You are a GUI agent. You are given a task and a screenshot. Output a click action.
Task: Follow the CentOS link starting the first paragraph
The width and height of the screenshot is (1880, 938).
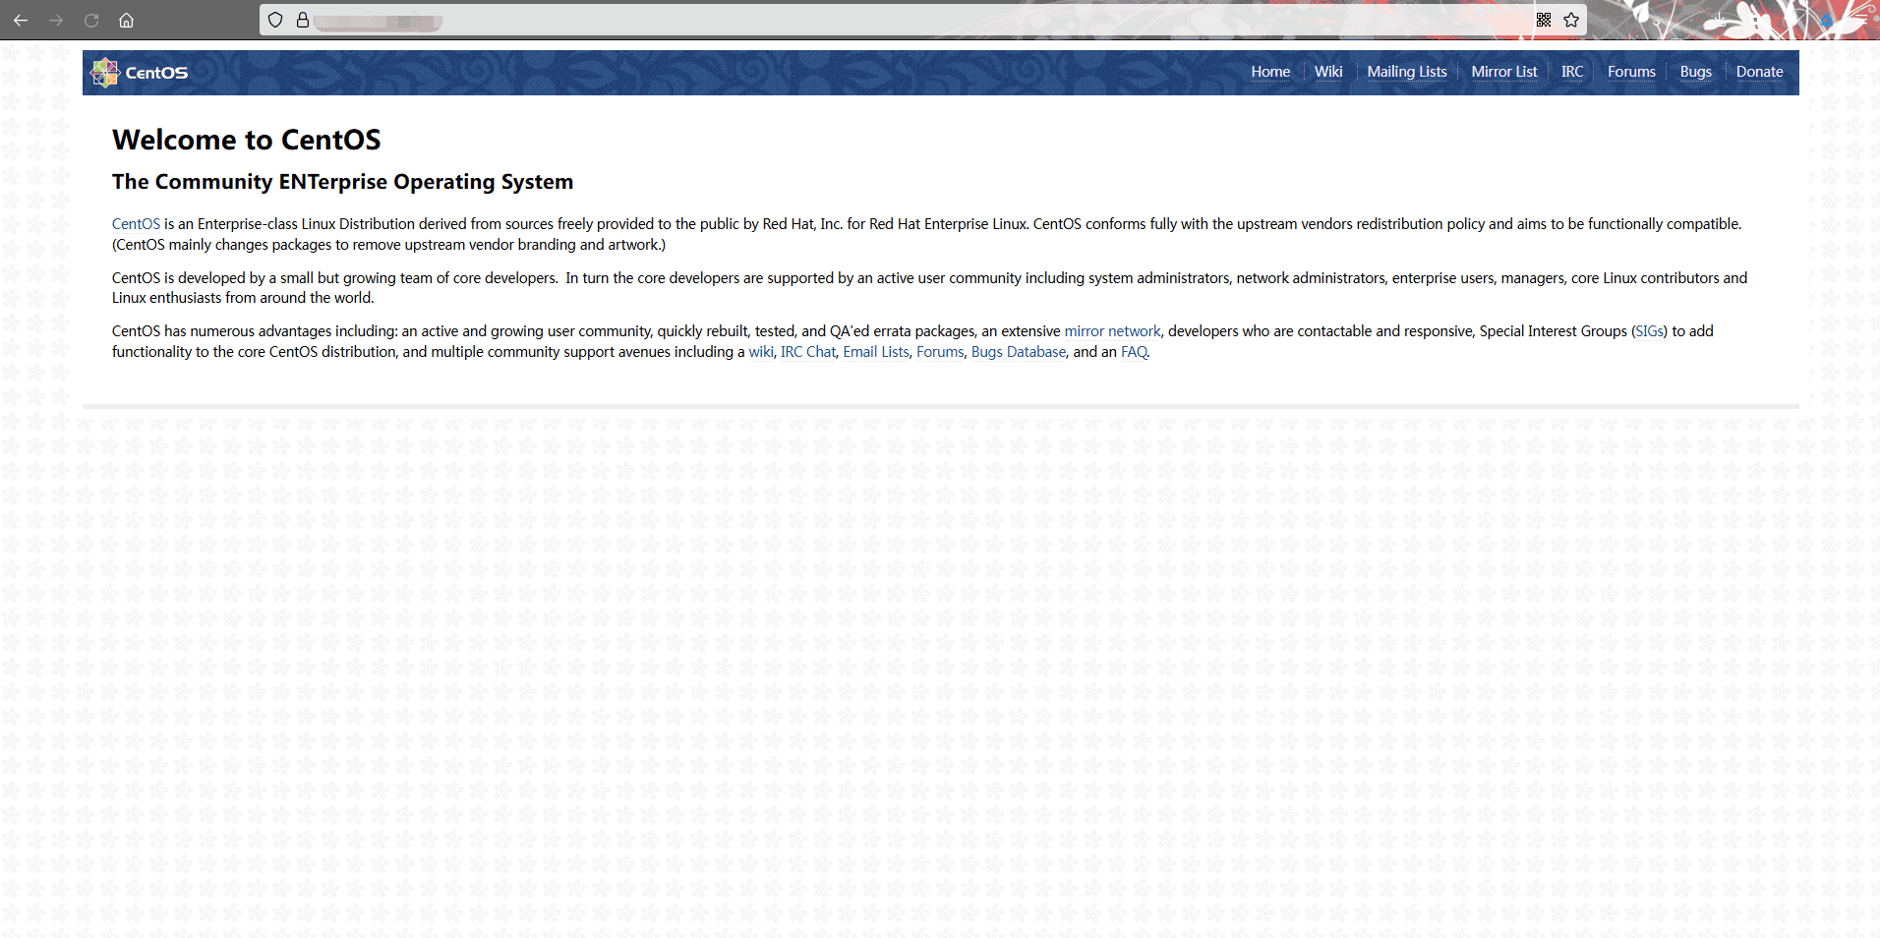coord(136,224)
